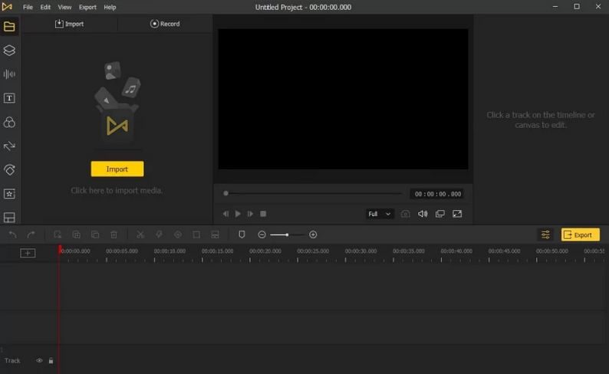The width and height of the screenshot is (609, 374).
Task: Click the speed lightning icon in toolbar
Action: point(159,235)
